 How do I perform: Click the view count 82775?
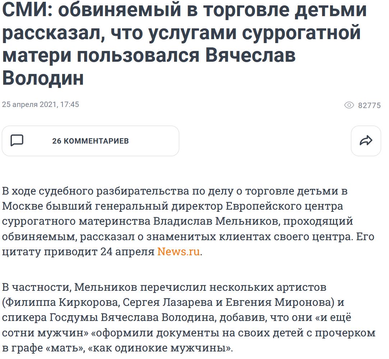[369, 106]
